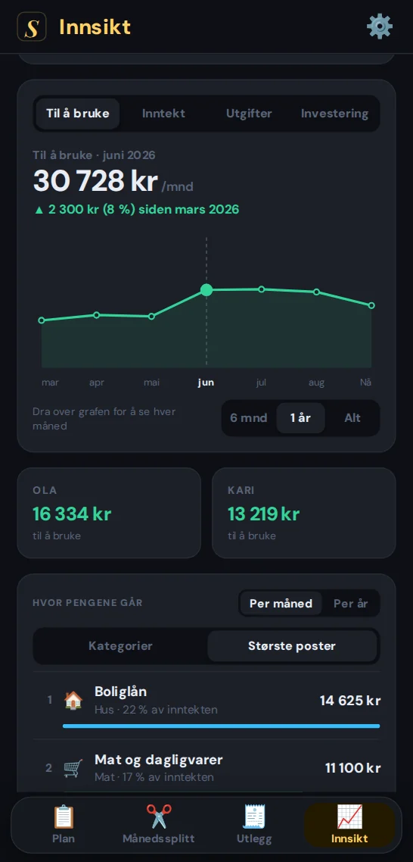Viewport: 413px width, 862px height.
Task: Show amounts Per år
Action: [350, 603]
